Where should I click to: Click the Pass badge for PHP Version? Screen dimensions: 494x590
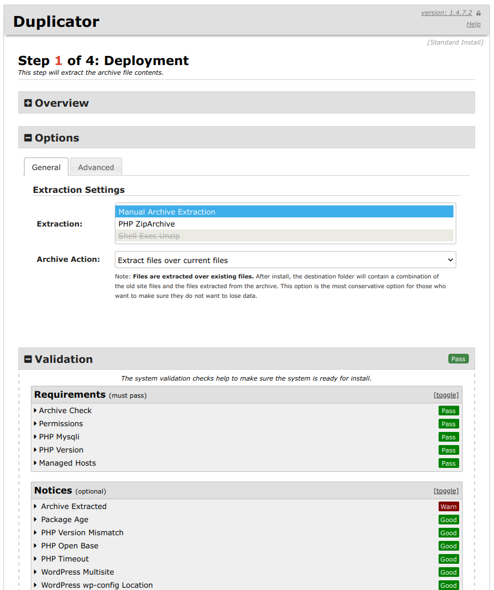tap(448, 450)
